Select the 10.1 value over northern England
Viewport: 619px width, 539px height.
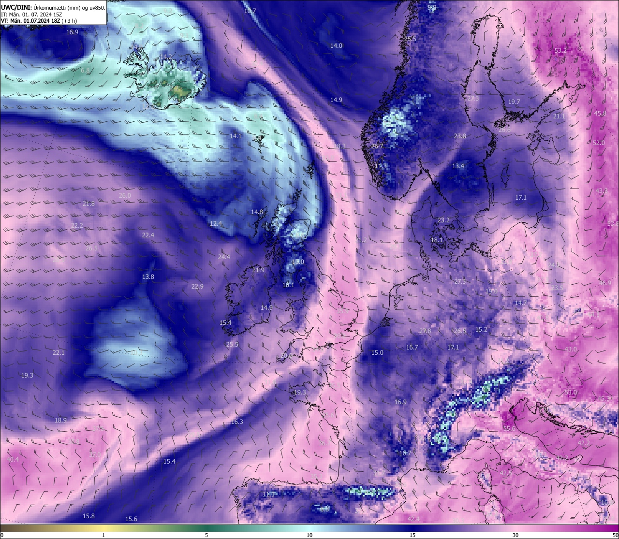click(x=288, y=285)
